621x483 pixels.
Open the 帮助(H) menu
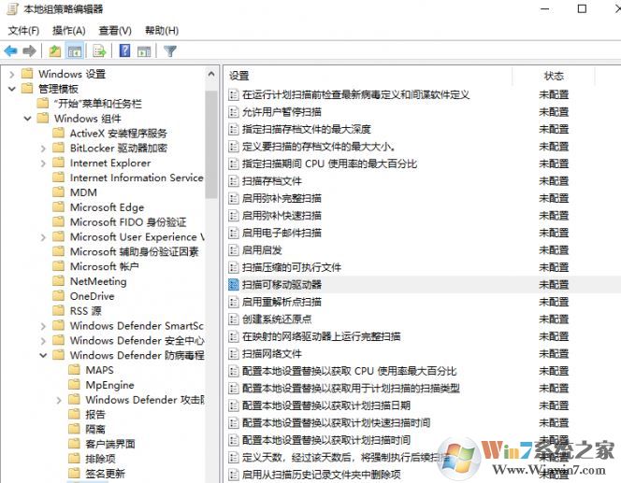(x=162, y=31)
